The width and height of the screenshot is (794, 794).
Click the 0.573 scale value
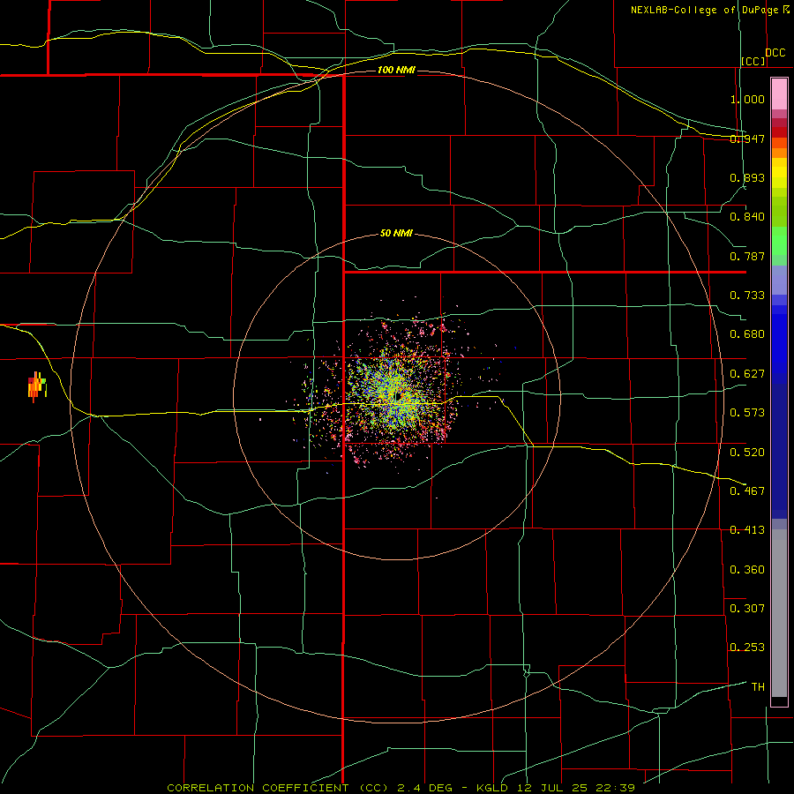coord(747,413)
